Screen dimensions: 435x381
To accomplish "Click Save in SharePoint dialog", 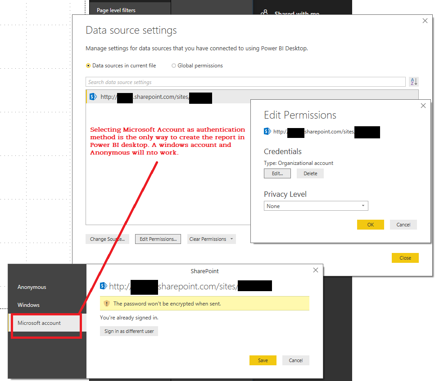I will point(263,360).
